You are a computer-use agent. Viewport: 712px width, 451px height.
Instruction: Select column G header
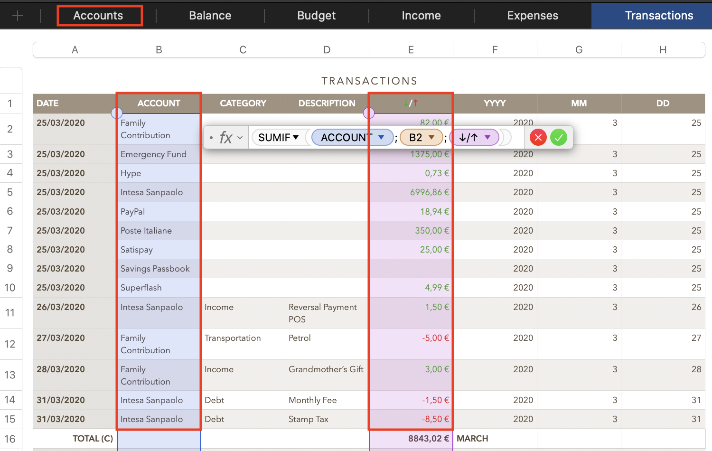tap(579, 50)
